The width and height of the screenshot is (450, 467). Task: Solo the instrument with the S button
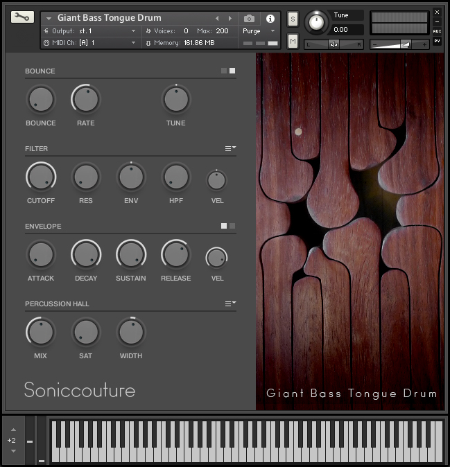(x=293, y=19)
